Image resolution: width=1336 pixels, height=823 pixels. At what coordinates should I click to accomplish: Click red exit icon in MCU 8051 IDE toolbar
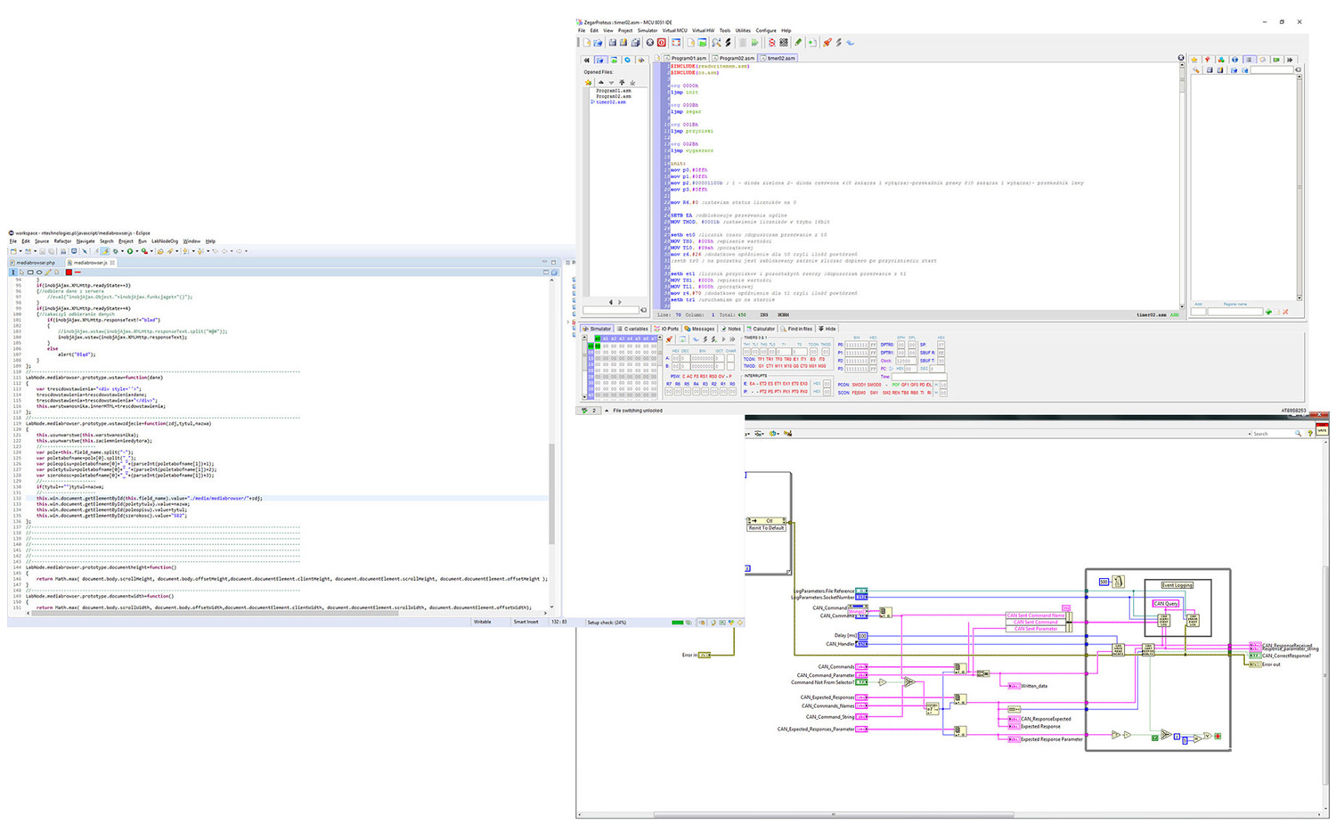pyautogui.click(x=661, y=43)
